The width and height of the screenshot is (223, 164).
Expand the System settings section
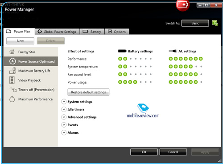(64, 102)
